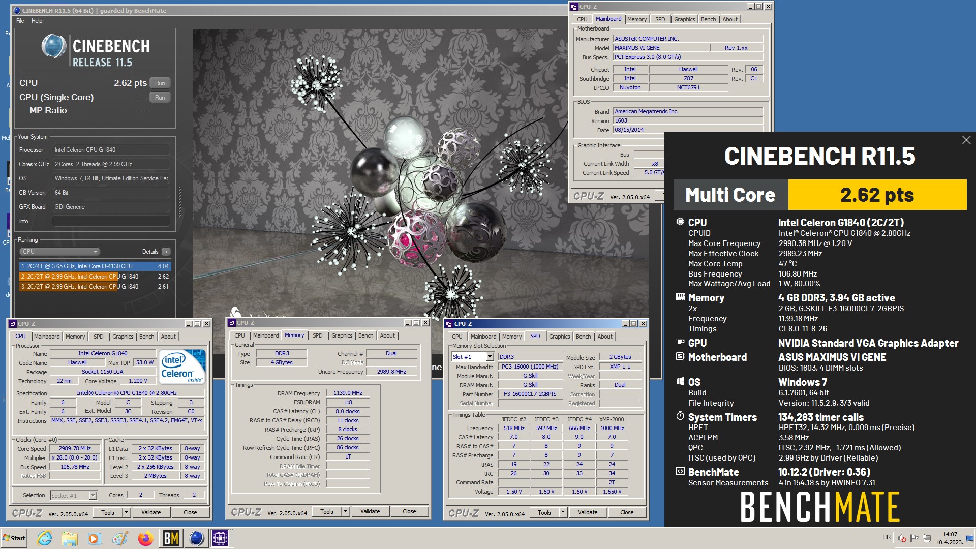976x549 pixels.
Task: Click the BenchMate Motherboard section icon
Action: pos(680,357)
